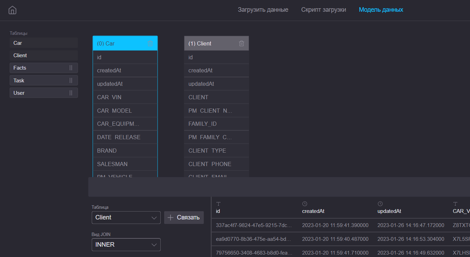Click id cell starting with 337ac4f7

(254, 225)
